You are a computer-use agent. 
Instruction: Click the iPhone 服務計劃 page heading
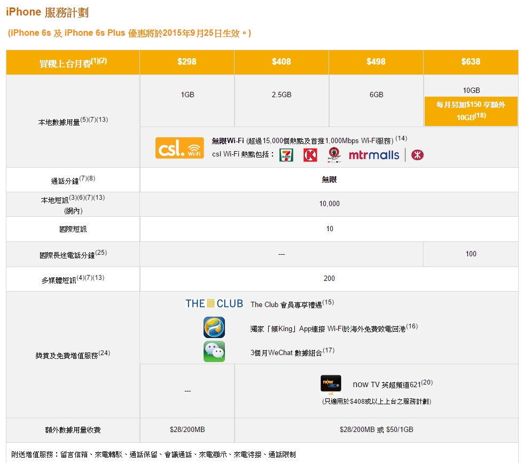coord(48,12)
